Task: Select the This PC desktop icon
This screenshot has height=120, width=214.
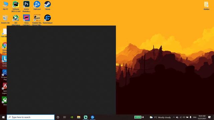Action: click(5, 6)
